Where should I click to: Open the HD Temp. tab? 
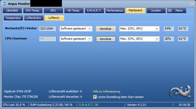[74, 10]
